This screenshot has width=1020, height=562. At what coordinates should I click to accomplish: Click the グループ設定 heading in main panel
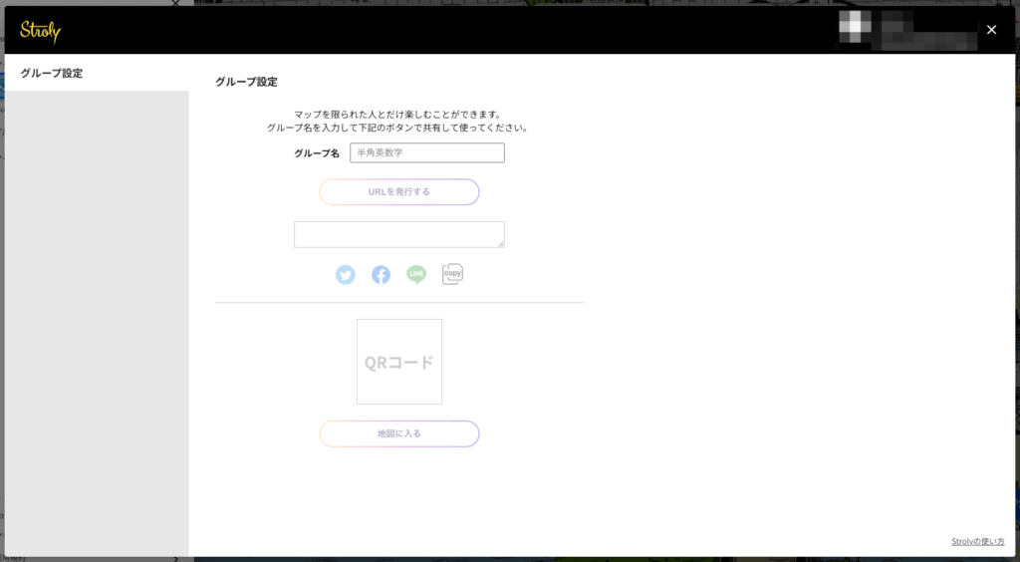tap(246, 82)
